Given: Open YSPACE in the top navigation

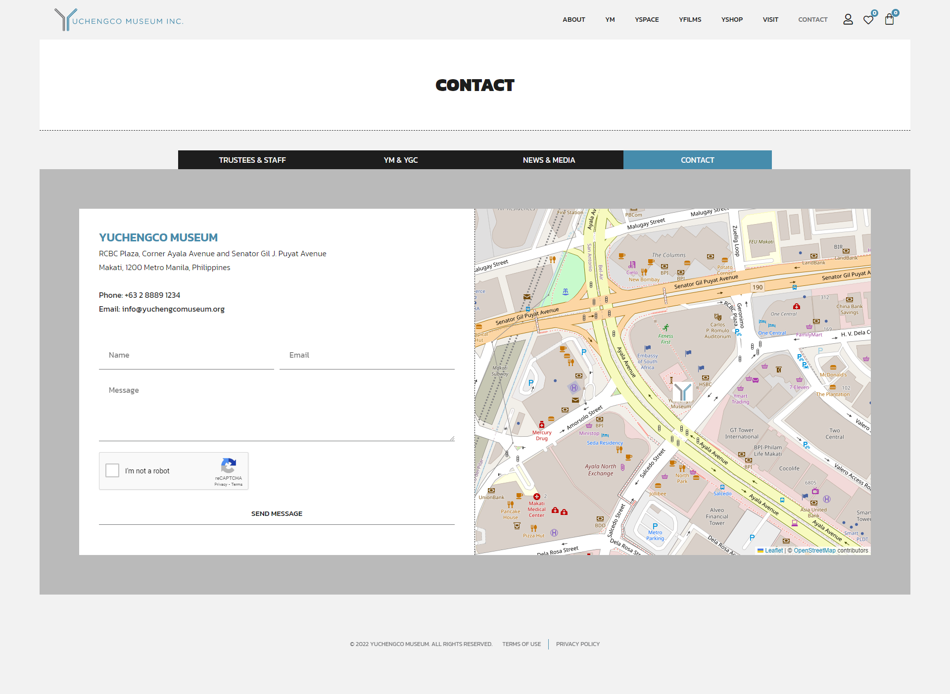Looking at the screenshot, I should (x=647, y=20).
